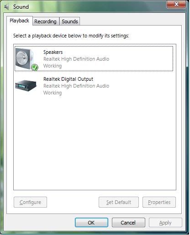Click the Configure button
This screenshot has width=190, height=235.
click(x=30, y=202)
